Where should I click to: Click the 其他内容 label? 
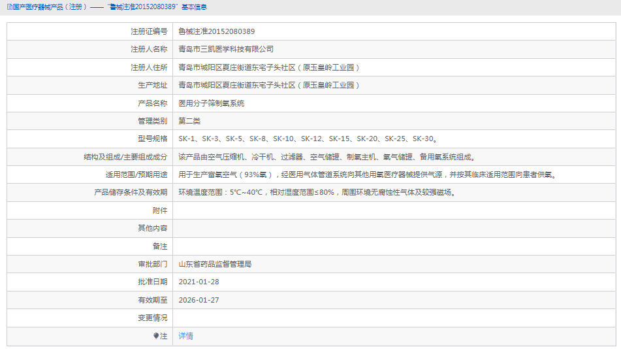pos(153,228)
